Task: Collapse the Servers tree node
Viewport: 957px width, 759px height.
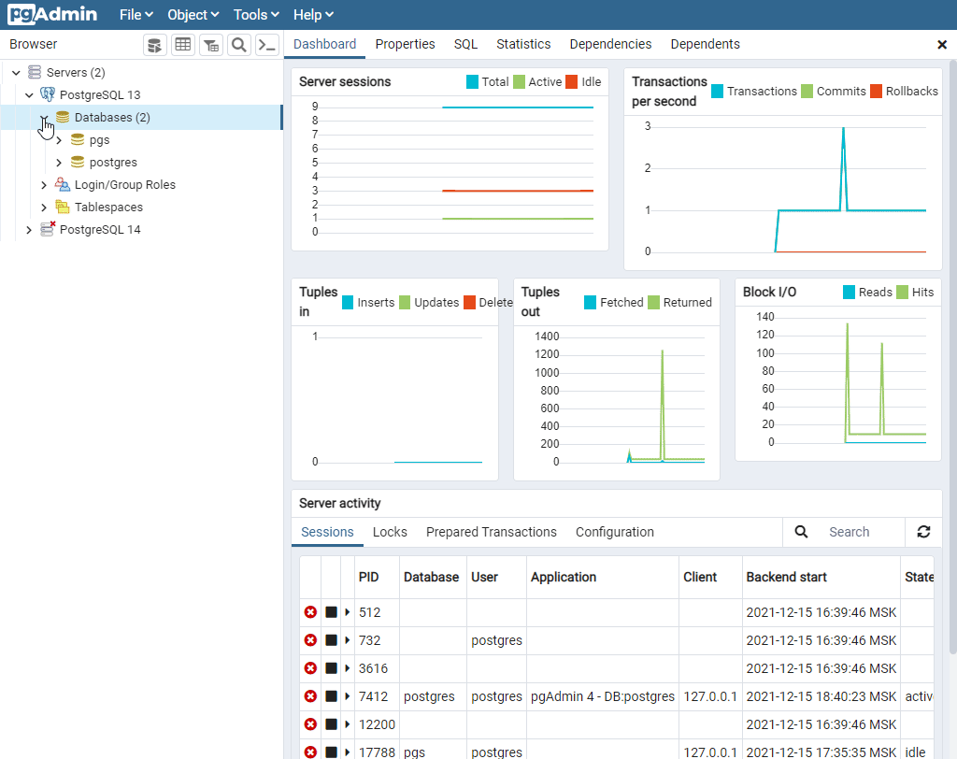Action: tap(17, 73)
